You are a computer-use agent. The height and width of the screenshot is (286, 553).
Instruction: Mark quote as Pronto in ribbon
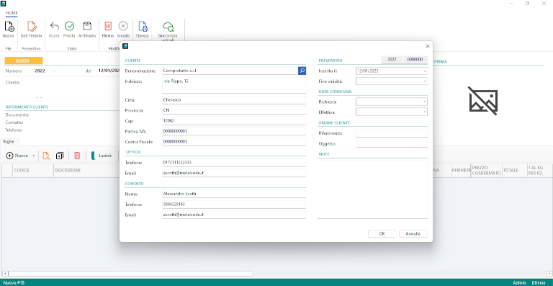pyautogui.click(x=69, y=26)
